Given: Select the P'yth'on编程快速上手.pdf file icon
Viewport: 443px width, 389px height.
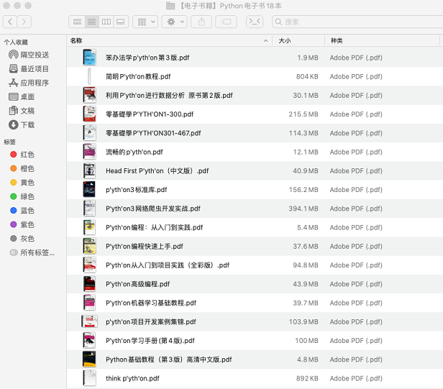Looking at the screenshot, I should [89, 246].
